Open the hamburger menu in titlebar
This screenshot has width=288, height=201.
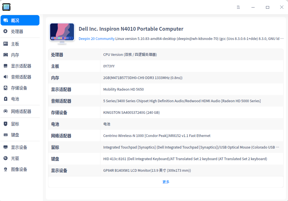click(238, 7)
